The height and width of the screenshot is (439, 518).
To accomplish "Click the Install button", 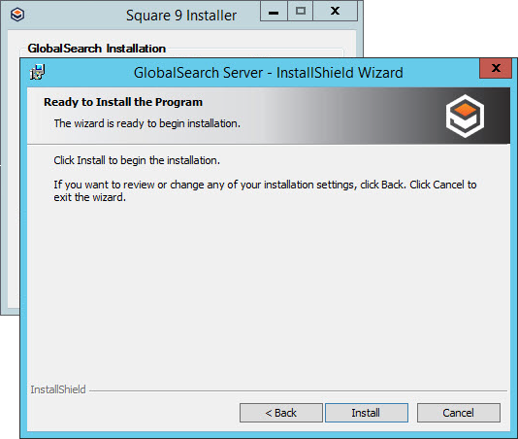I will click(367, 413).
